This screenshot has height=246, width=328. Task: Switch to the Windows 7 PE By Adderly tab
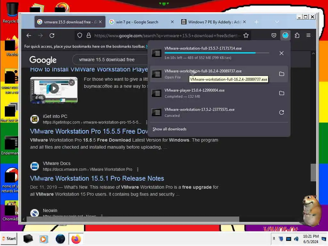click(x=214, y=22)
